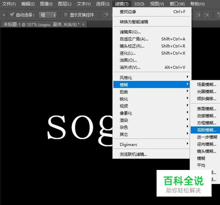Open the 选择(S) menu
Screen dimensions: 220x205
[103, 4]
